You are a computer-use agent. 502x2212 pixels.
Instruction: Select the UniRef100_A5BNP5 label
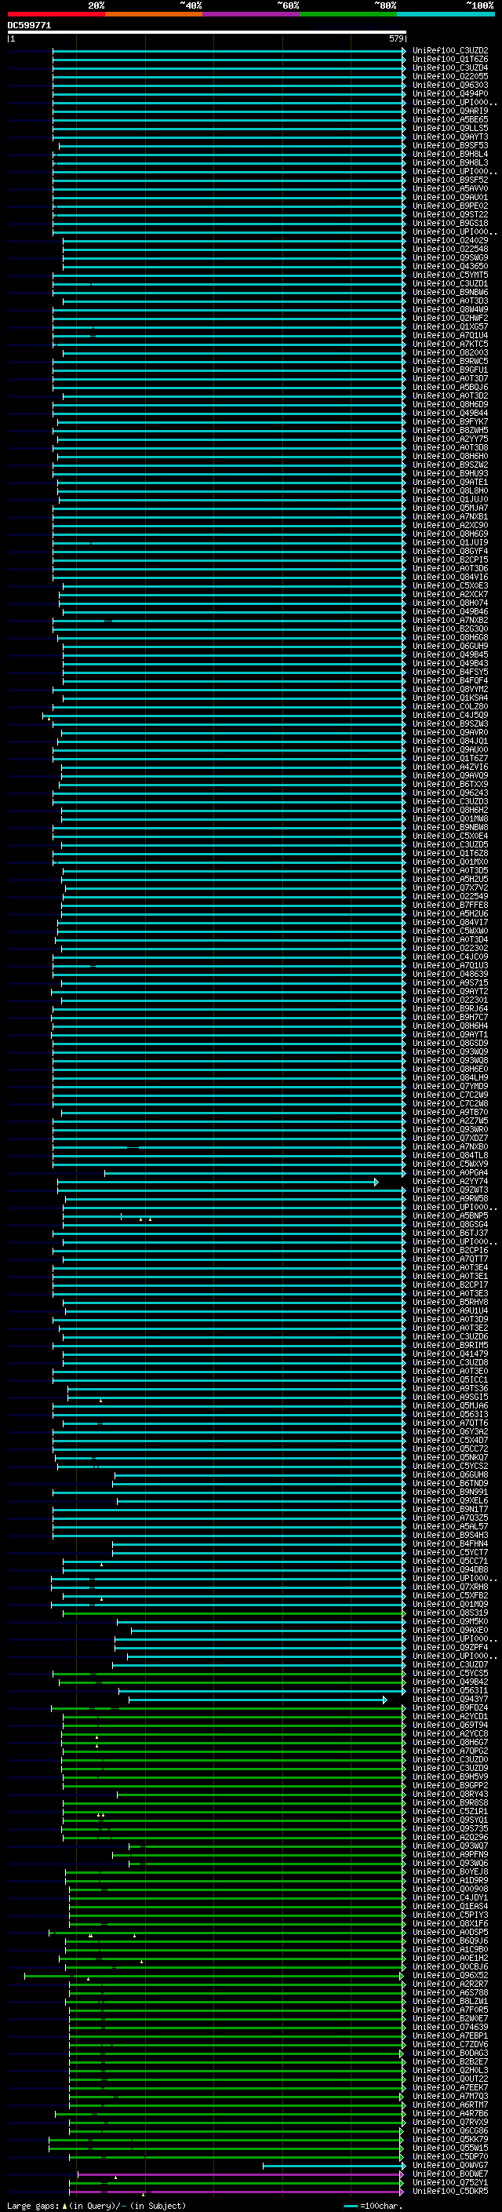(x=449, y=1216)
